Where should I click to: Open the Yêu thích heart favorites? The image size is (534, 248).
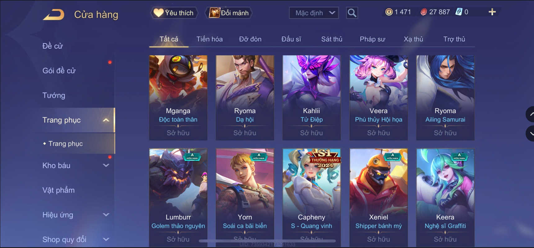pyautogui.click(x=174, y=13)
